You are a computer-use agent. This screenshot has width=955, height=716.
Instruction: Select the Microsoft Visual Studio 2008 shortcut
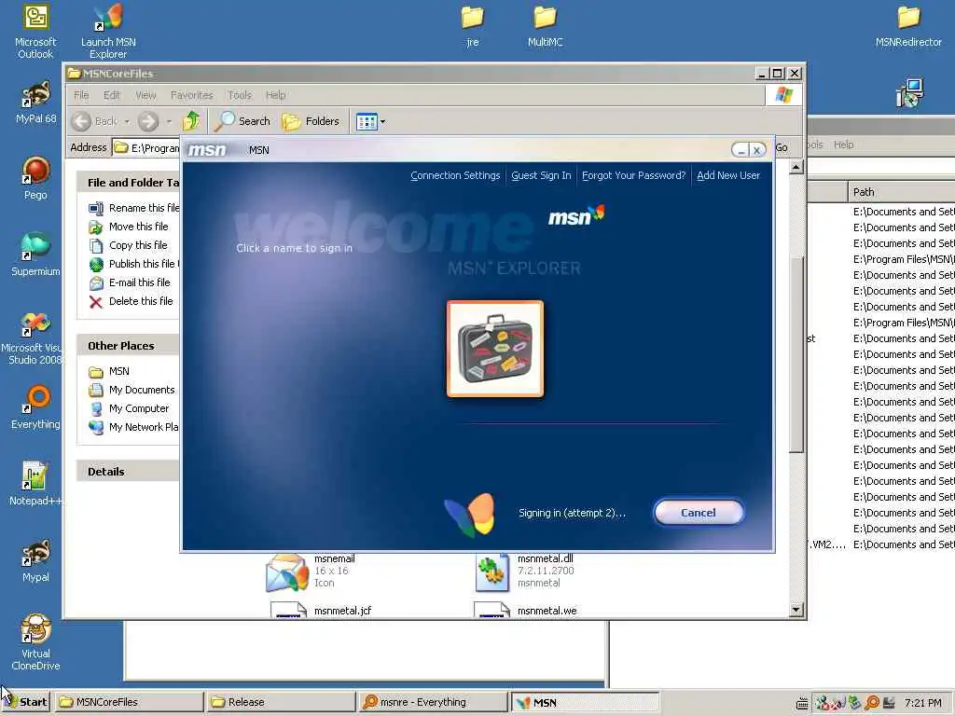[34, 337]
